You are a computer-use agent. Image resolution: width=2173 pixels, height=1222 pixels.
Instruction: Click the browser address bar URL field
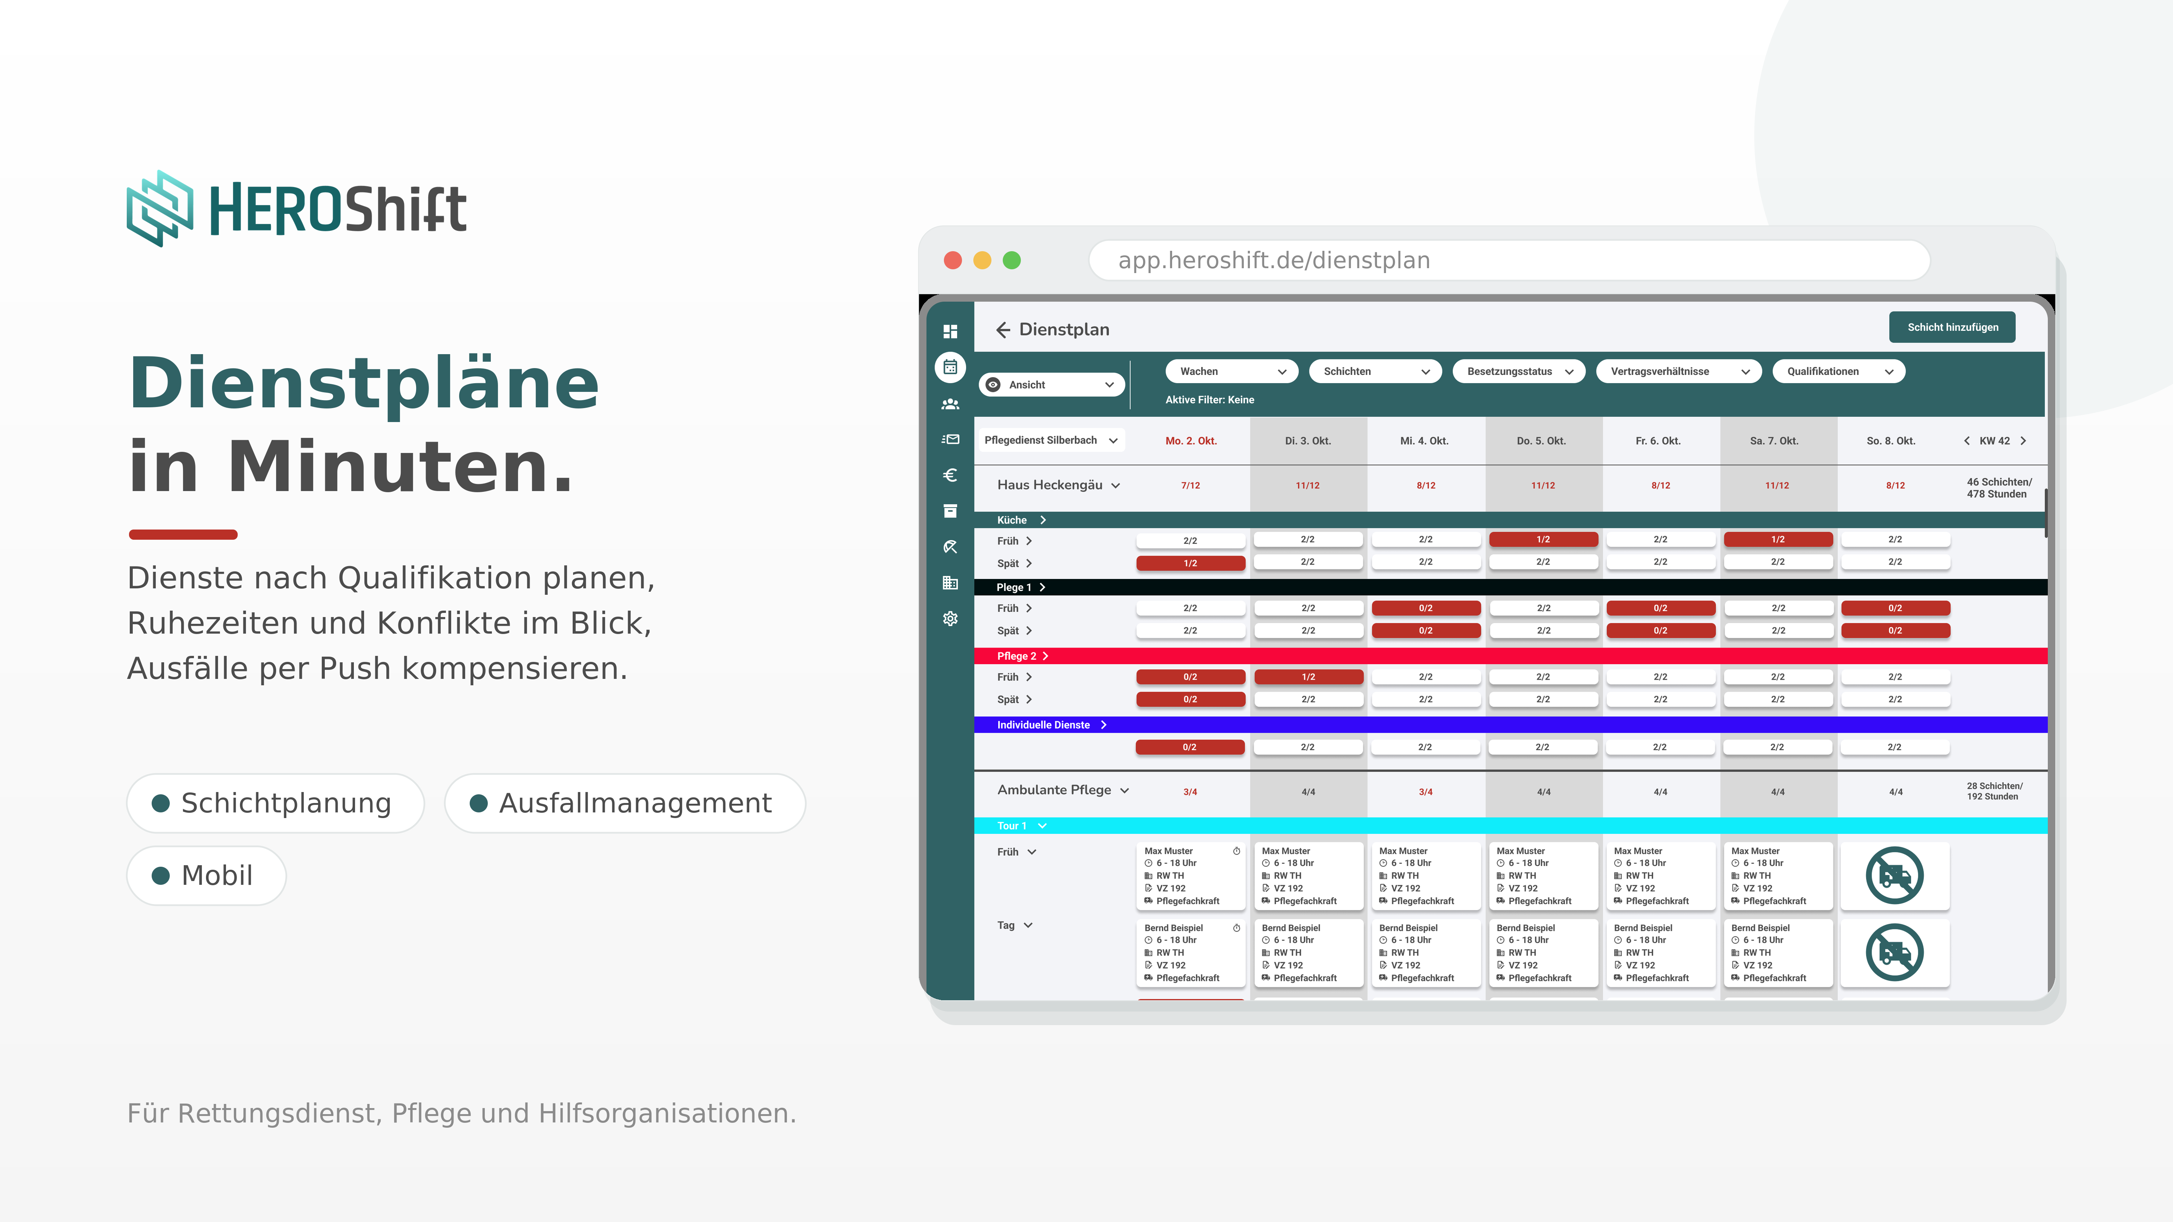[x=1508, y=261]
